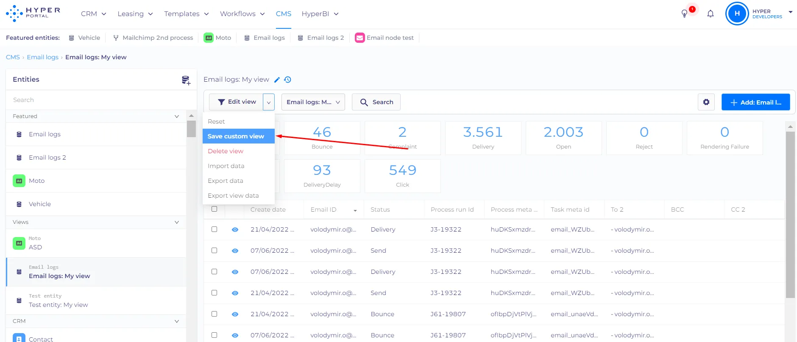Open table settings gear
The image size is (797, 342).
pos(706,102)
